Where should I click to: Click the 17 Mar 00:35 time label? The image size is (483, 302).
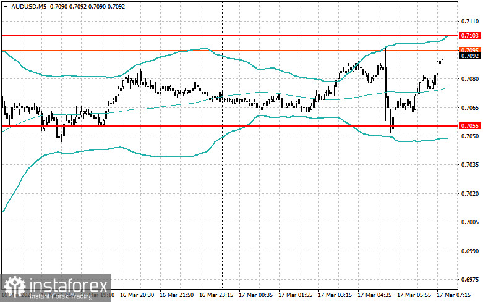[256, 295]
